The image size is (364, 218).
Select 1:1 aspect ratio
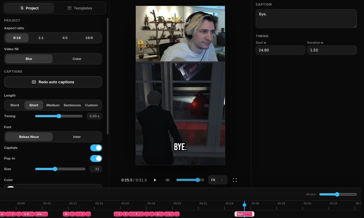point(41,38)
